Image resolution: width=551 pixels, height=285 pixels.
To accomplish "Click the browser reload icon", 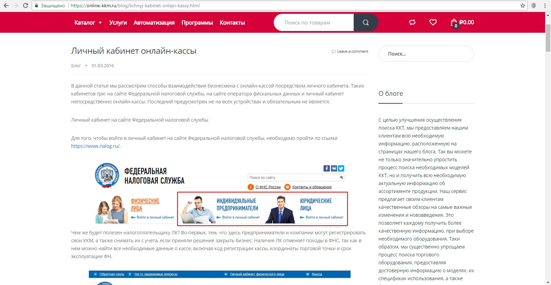I will click(25, 6).
